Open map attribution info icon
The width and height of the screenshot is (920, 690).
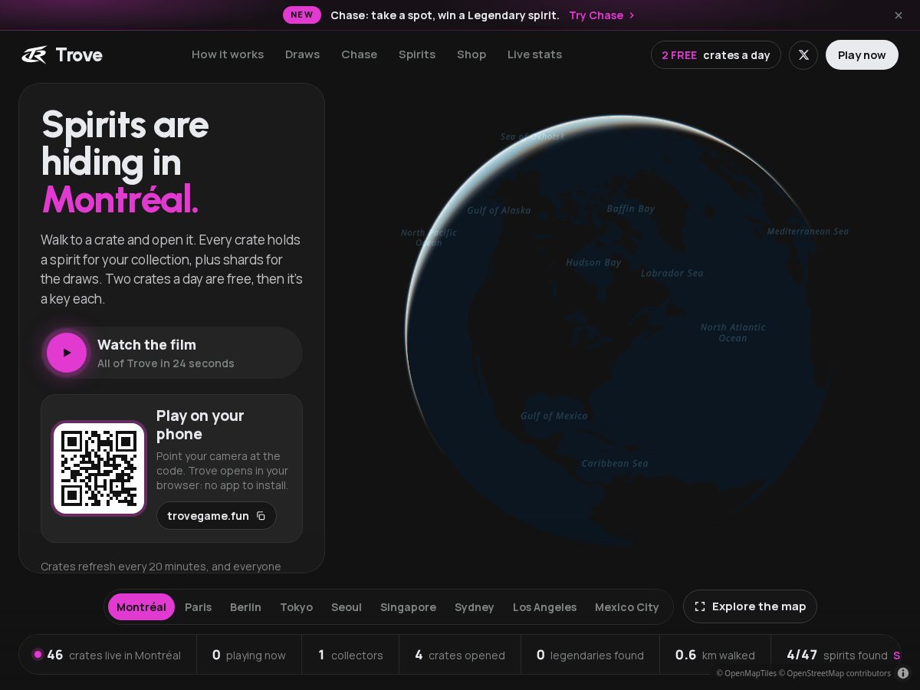(903, 673)
